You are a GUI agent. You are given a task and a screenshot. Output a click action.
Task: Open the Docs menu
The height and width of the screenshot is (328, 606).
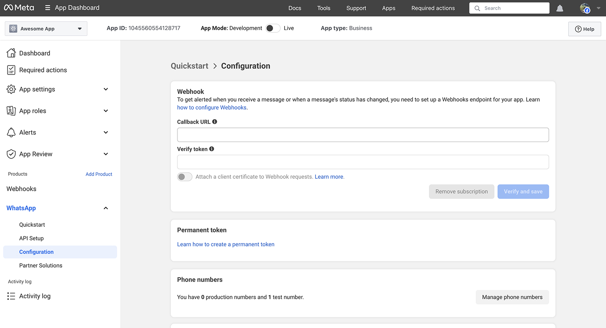[x=295, y=8]
